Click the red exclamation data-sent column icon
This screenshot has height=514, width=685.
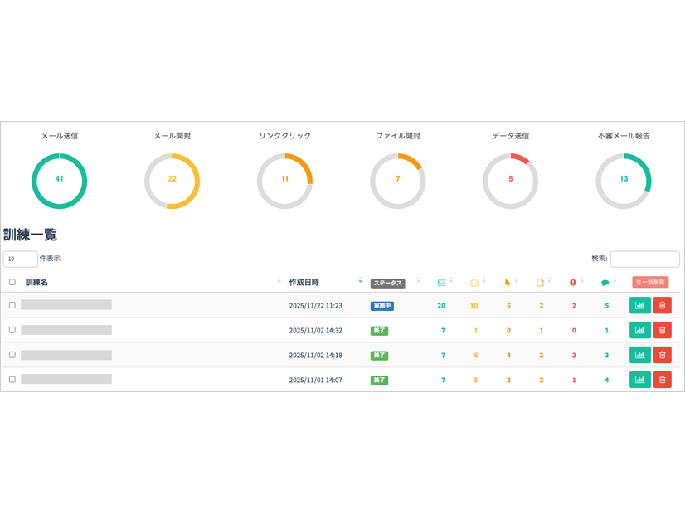(x=573, y=283)
